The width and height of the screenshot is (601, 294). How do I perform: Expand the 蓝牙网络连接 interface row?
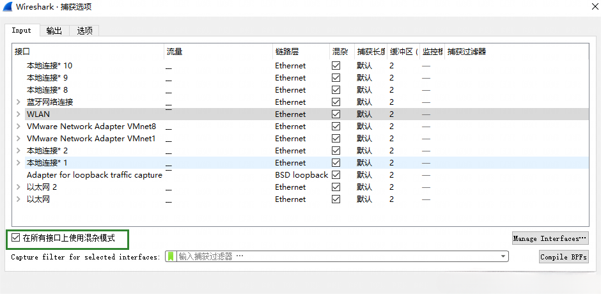click(18, 102)
